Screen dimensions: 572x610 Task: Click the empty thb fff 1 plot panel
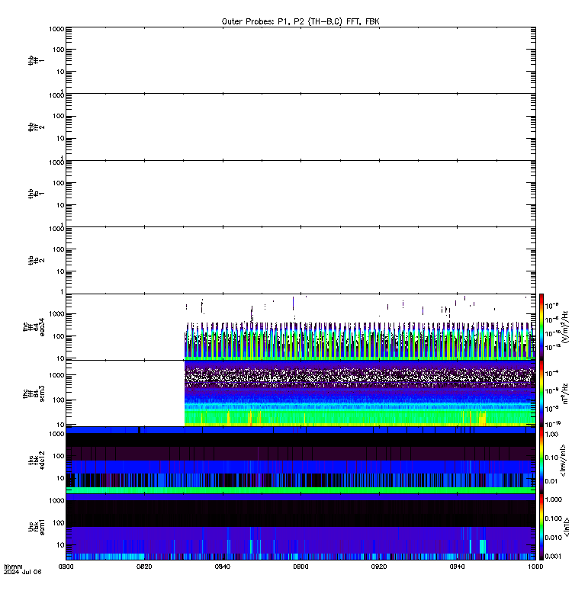pyautogui.click(x=300, y=60)
